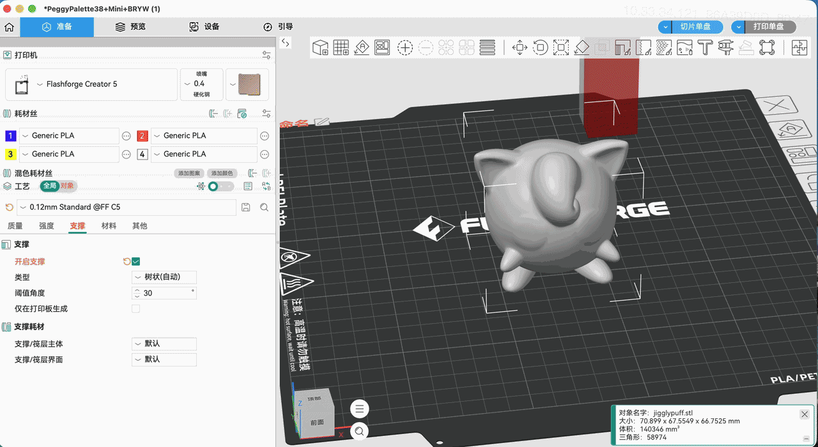Screen dimensions: 818x447
Task: Switch to the 设备 tab
Action: point(204,27)
